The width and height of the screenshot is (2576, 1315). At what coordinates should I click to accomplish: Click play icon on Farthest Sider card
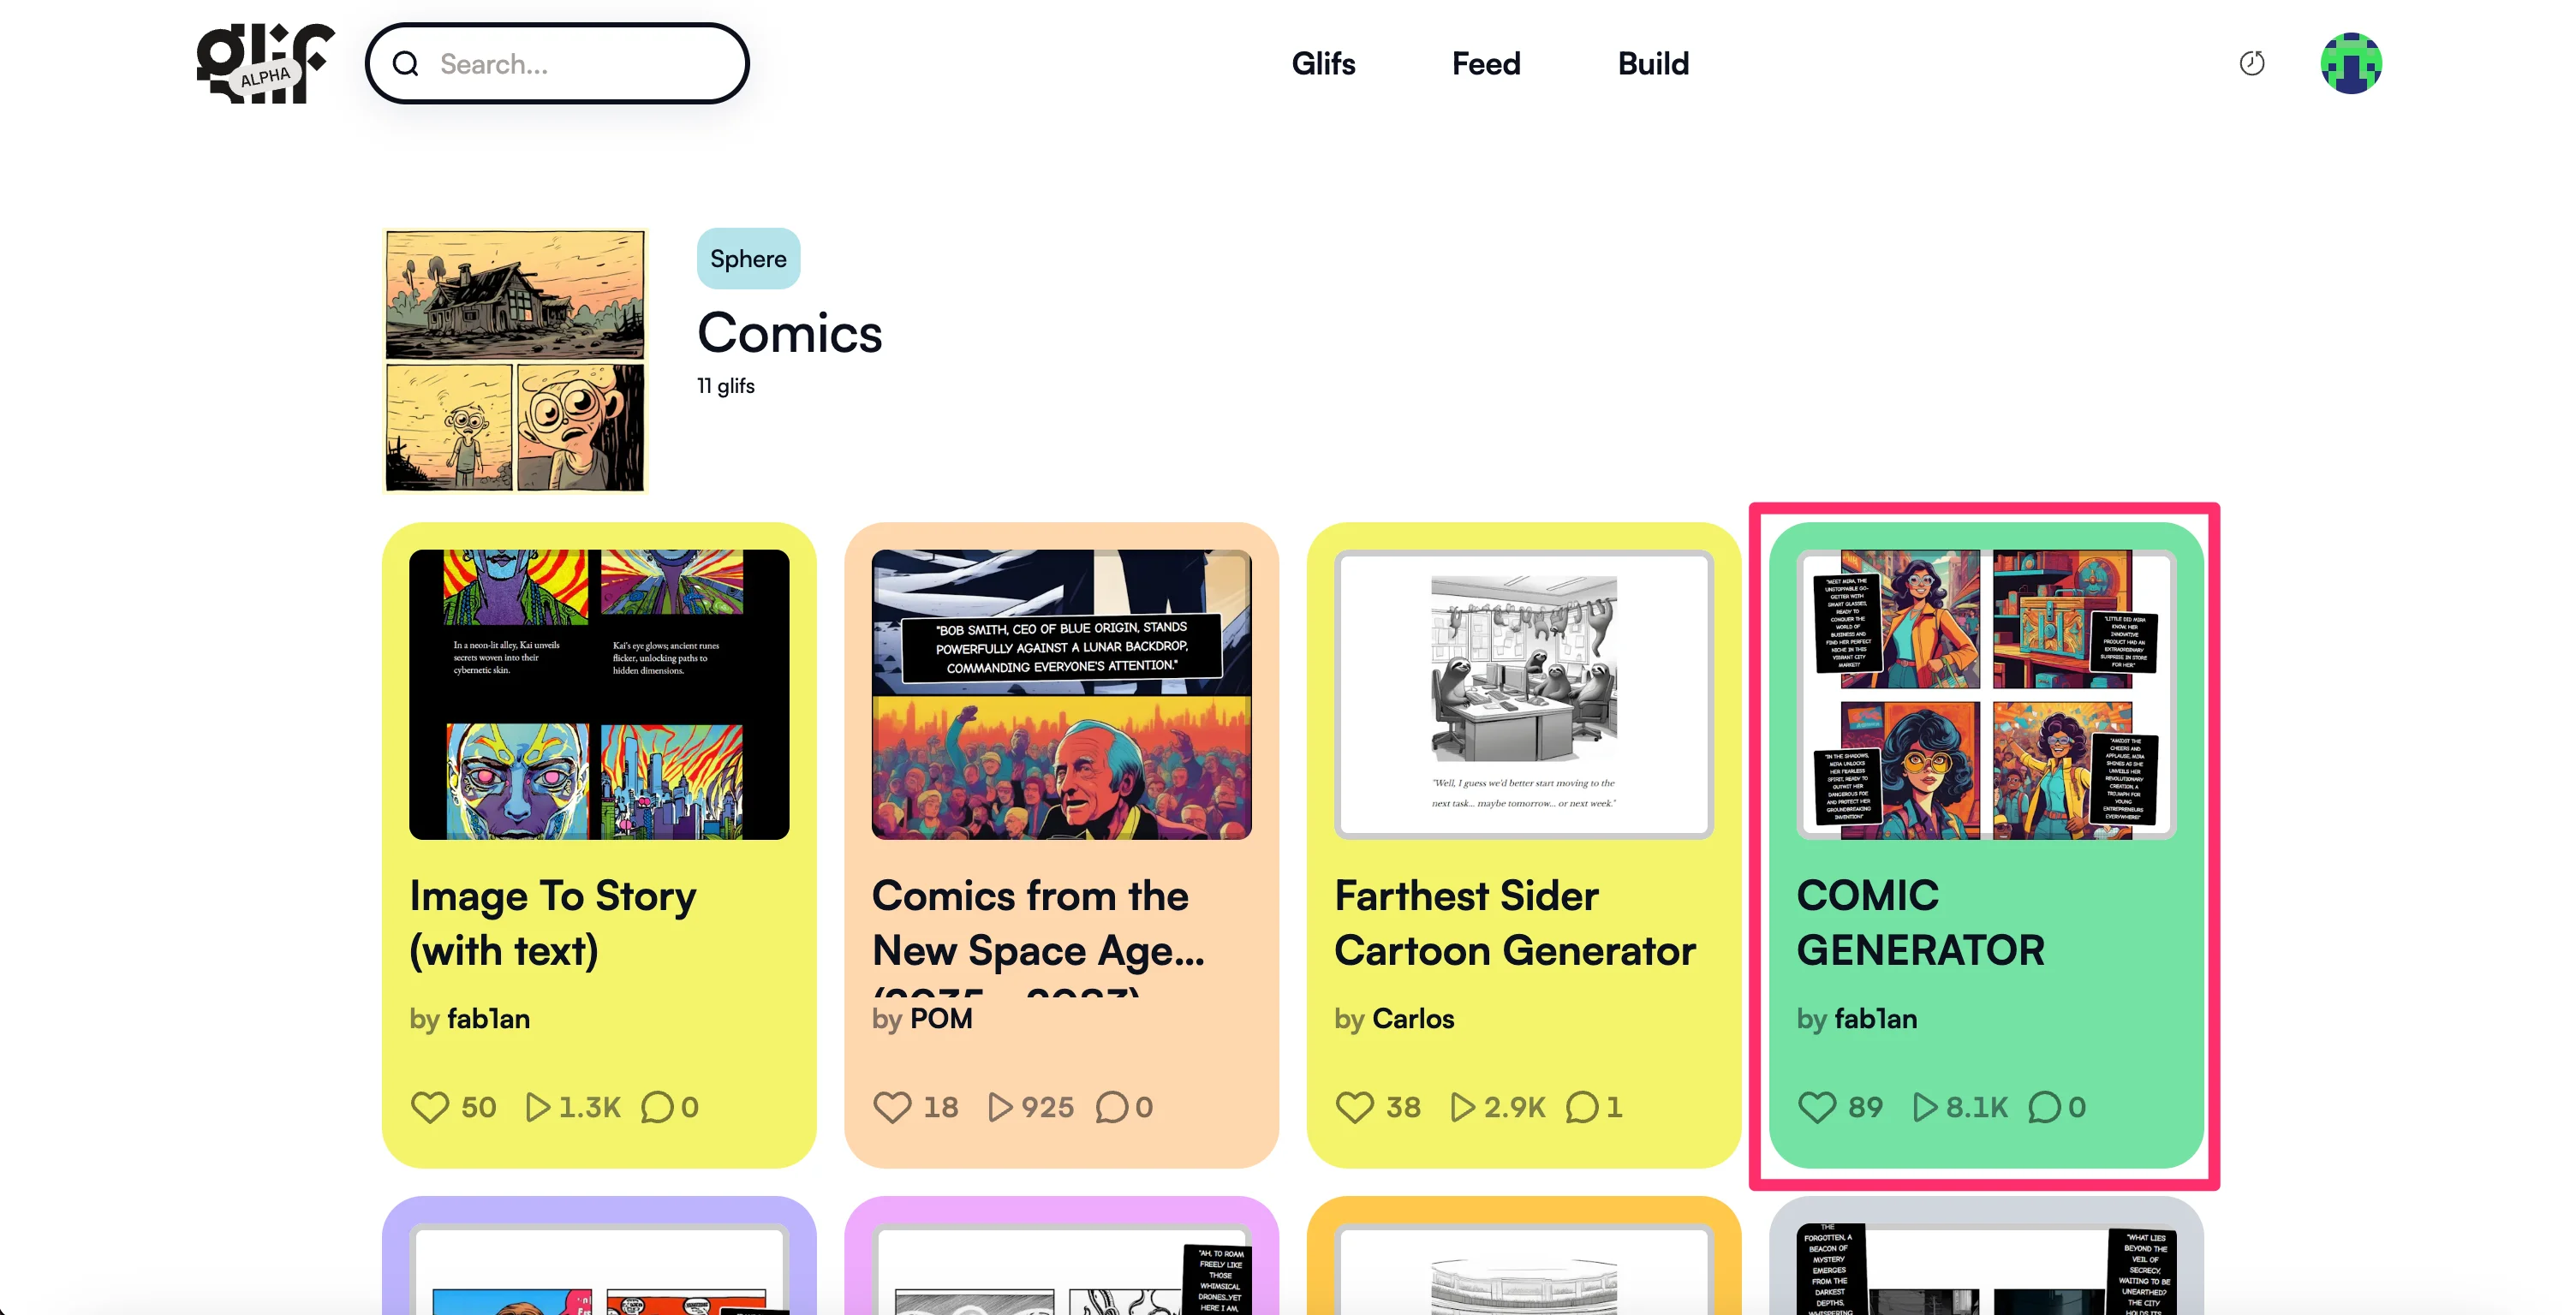1462,1107
